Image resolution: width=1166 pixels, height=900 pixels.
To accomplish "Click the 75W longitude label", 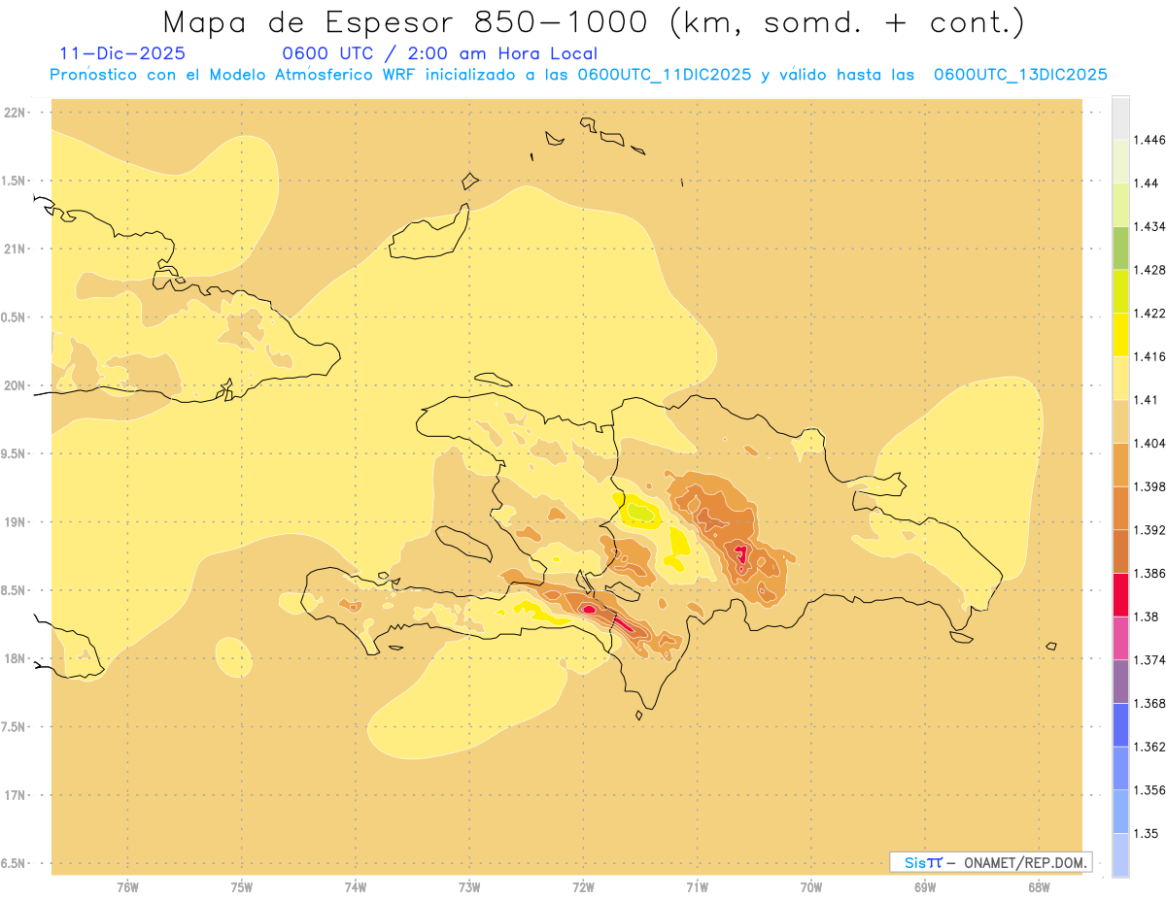I will [242, 887].
